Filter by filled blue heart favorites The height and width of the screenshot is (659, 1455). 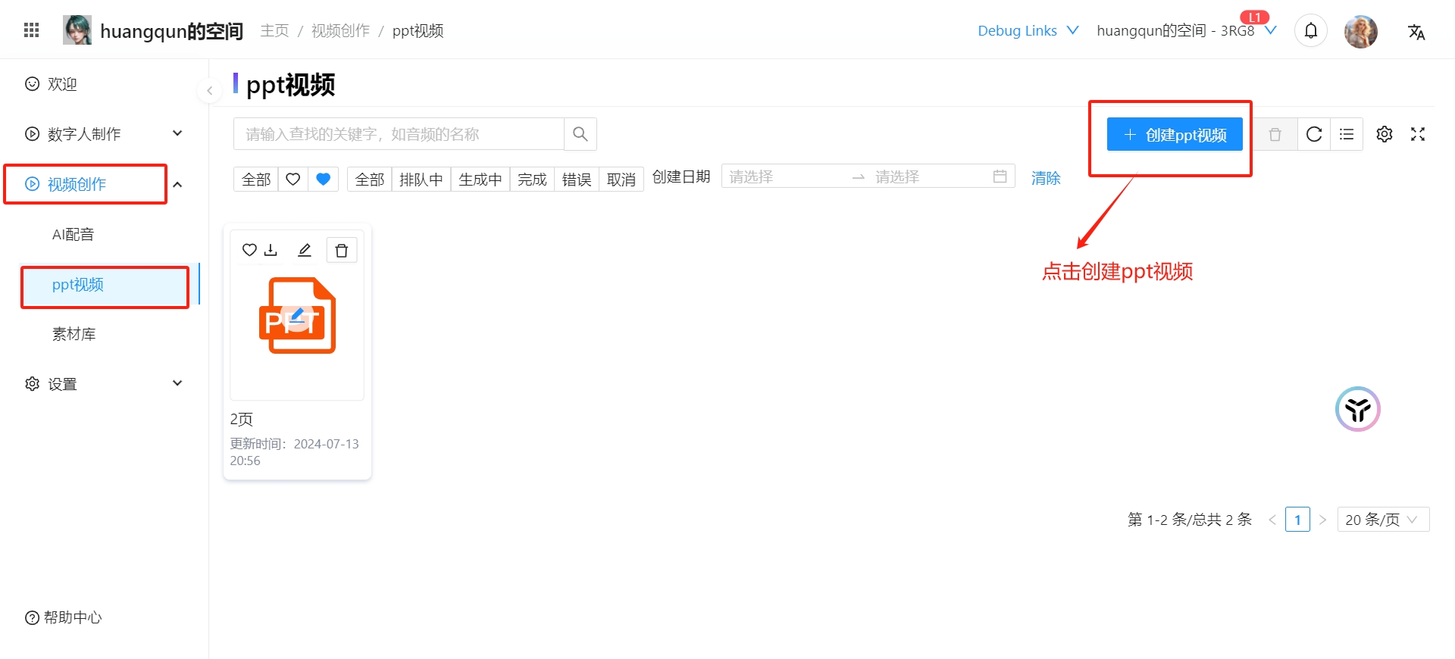(x=323, y=180)
